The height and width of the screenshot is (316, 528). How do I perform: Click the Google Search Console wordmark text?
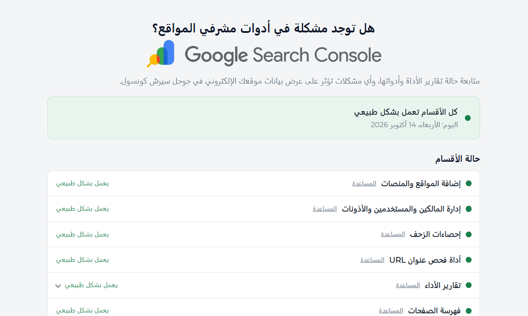pyautogui.click(x=283, y=55)
